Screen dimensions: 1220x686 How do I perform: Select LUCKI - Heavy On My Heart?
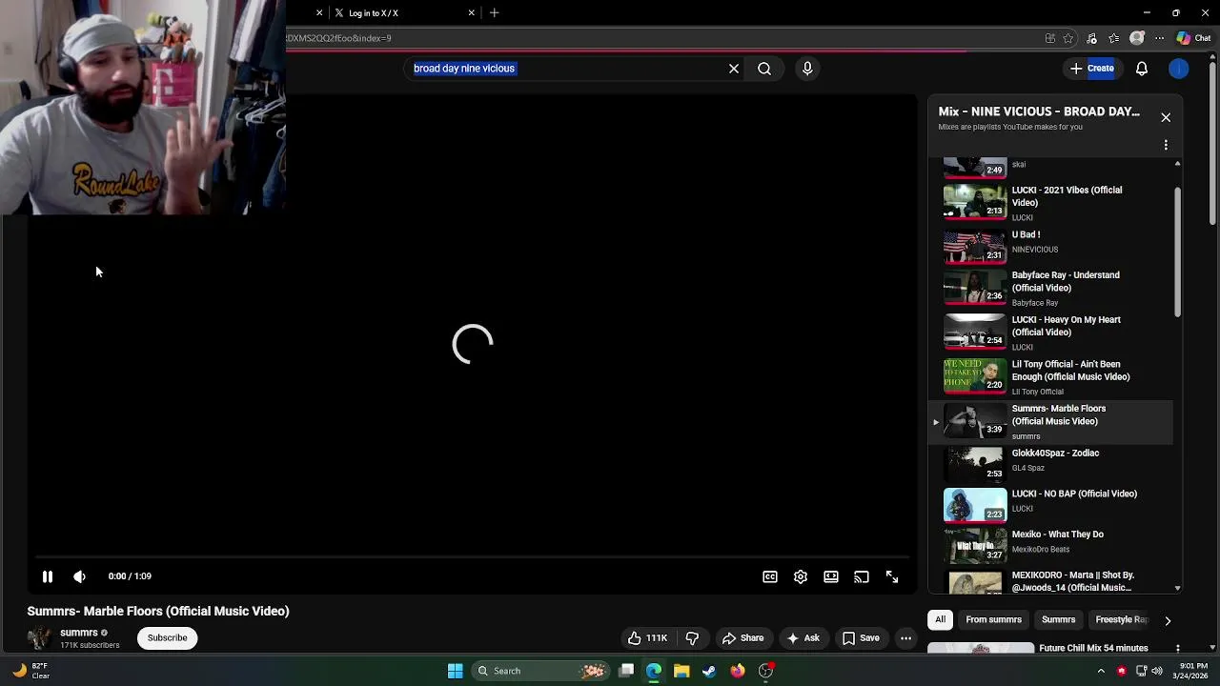[1052, 333]
